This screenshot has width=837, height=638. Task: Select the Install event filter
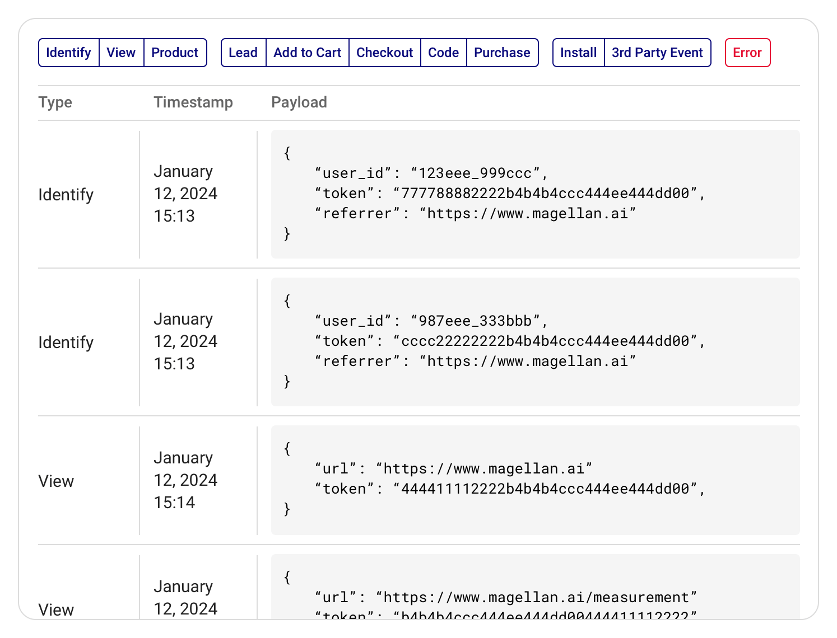[578, 53]
